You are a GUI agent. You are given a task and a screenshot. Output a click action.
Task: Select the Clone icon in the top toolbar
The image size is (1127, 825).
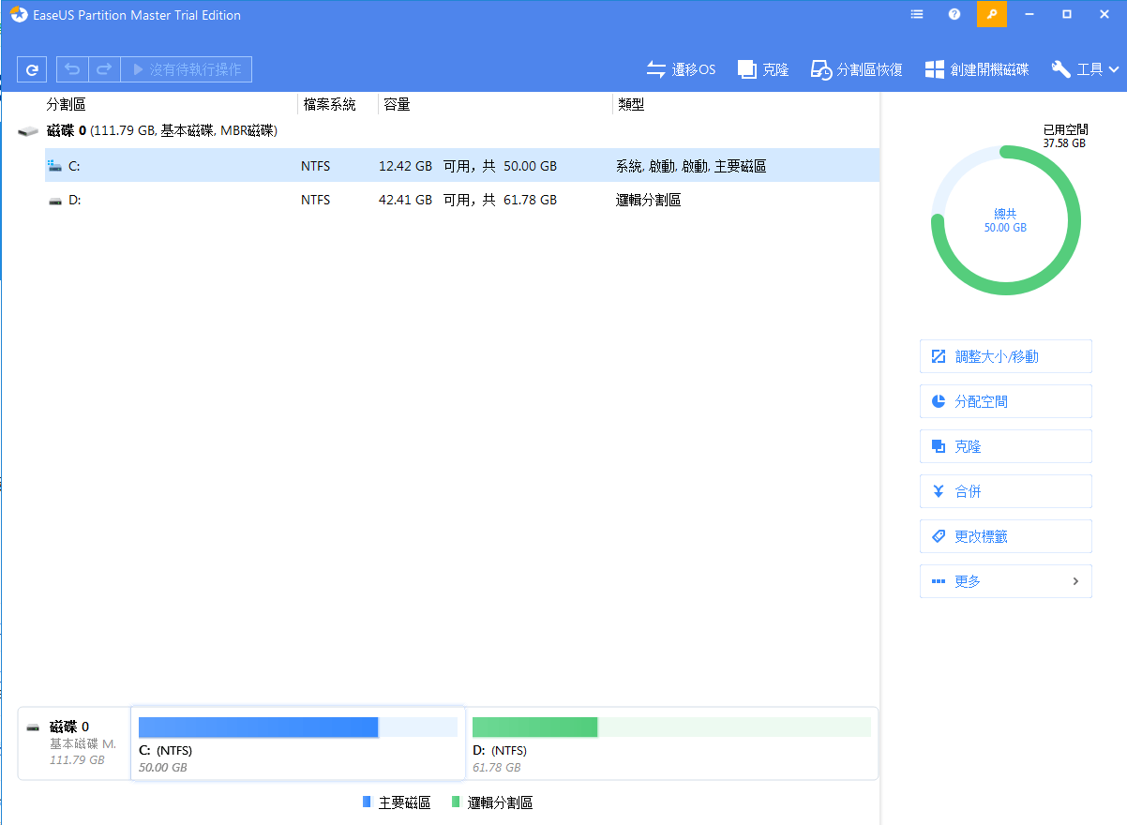pyautogui.click(x=762, y=68)
